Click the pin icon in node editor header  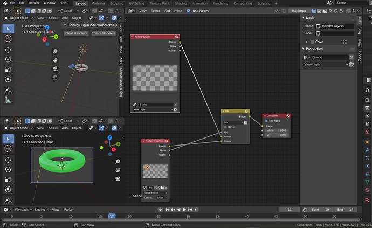click(276, 11)
